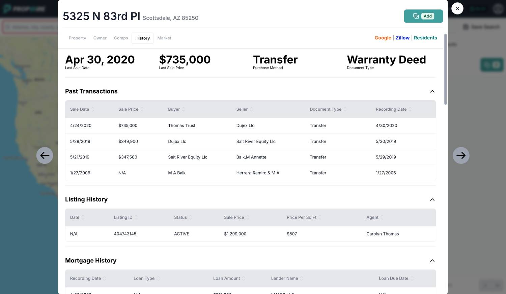Open the Zillow link
The height and width of the screenshot is (294, 506).
coord(402,38)
